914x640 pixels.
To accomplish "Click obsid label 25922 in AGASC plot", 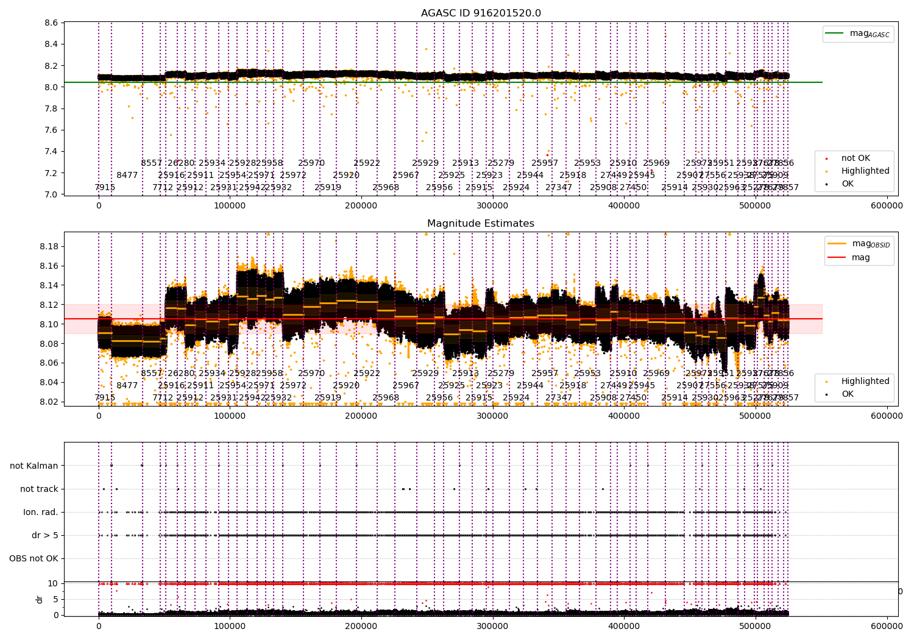I will (x=367, y=163).
